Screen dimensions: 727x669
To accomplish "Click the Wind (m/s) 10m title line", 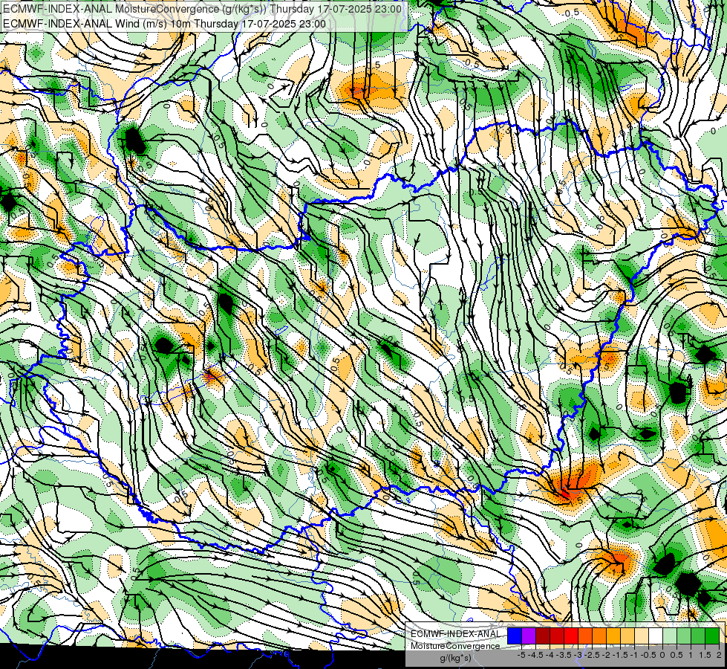I will point(164,23).
